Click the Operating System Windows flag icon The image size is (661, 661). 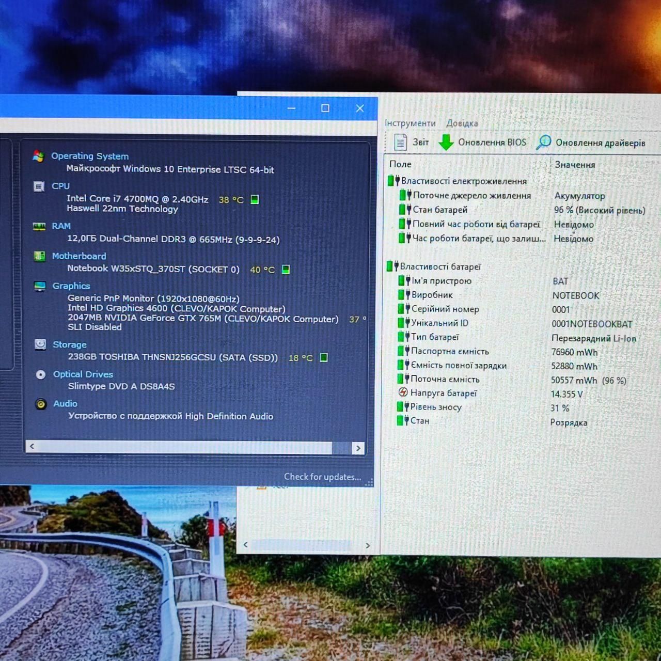click(38, 156)
